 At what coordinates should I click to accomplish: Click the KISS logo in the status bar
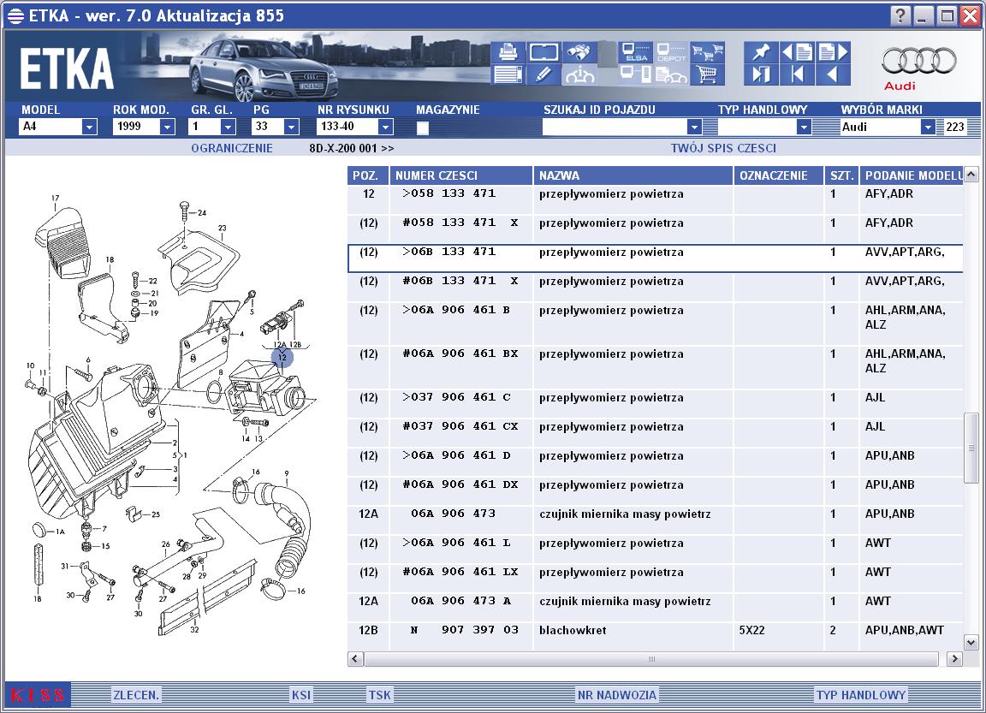[x=38, y=695]
